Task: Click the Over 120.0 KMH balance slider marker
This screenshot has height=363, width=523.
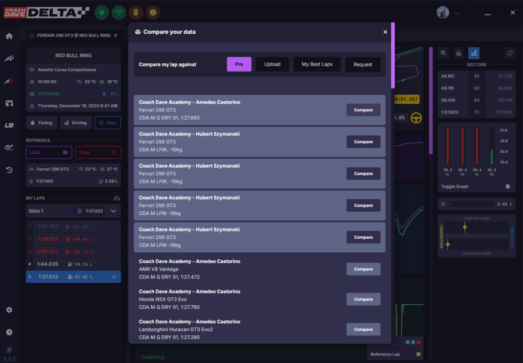Action: [x=465, y=228]
